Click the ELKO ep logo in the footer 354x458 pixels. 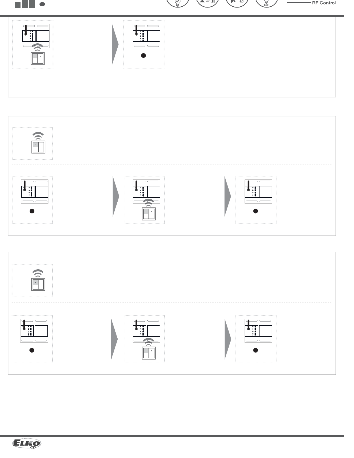pos(27,444)
